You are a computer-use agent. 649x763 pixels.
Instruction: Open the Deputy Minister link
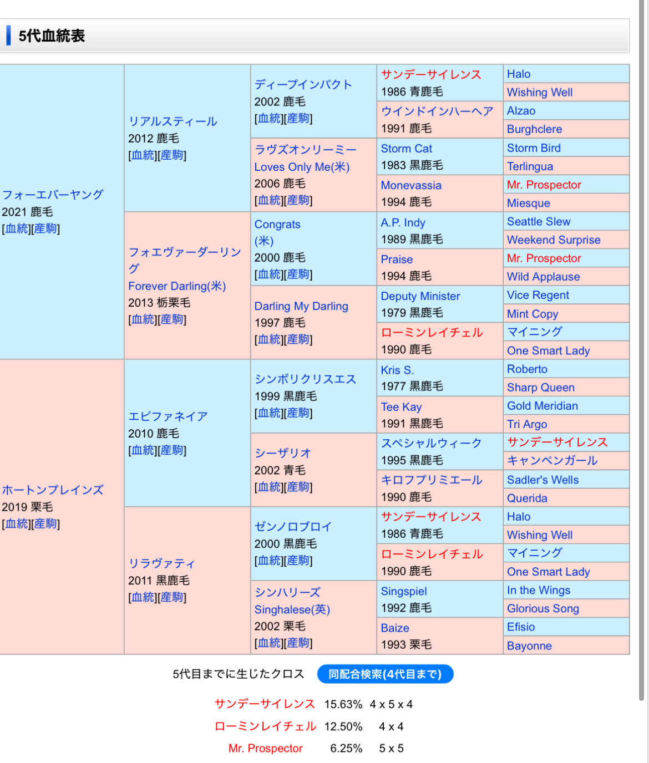click(420, 296)
